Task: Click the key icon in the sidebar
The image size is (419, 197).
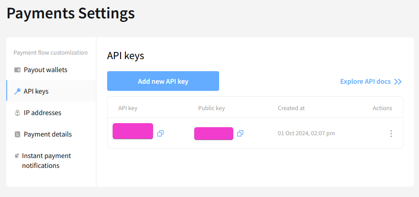Action: click(x=17, y=91)
